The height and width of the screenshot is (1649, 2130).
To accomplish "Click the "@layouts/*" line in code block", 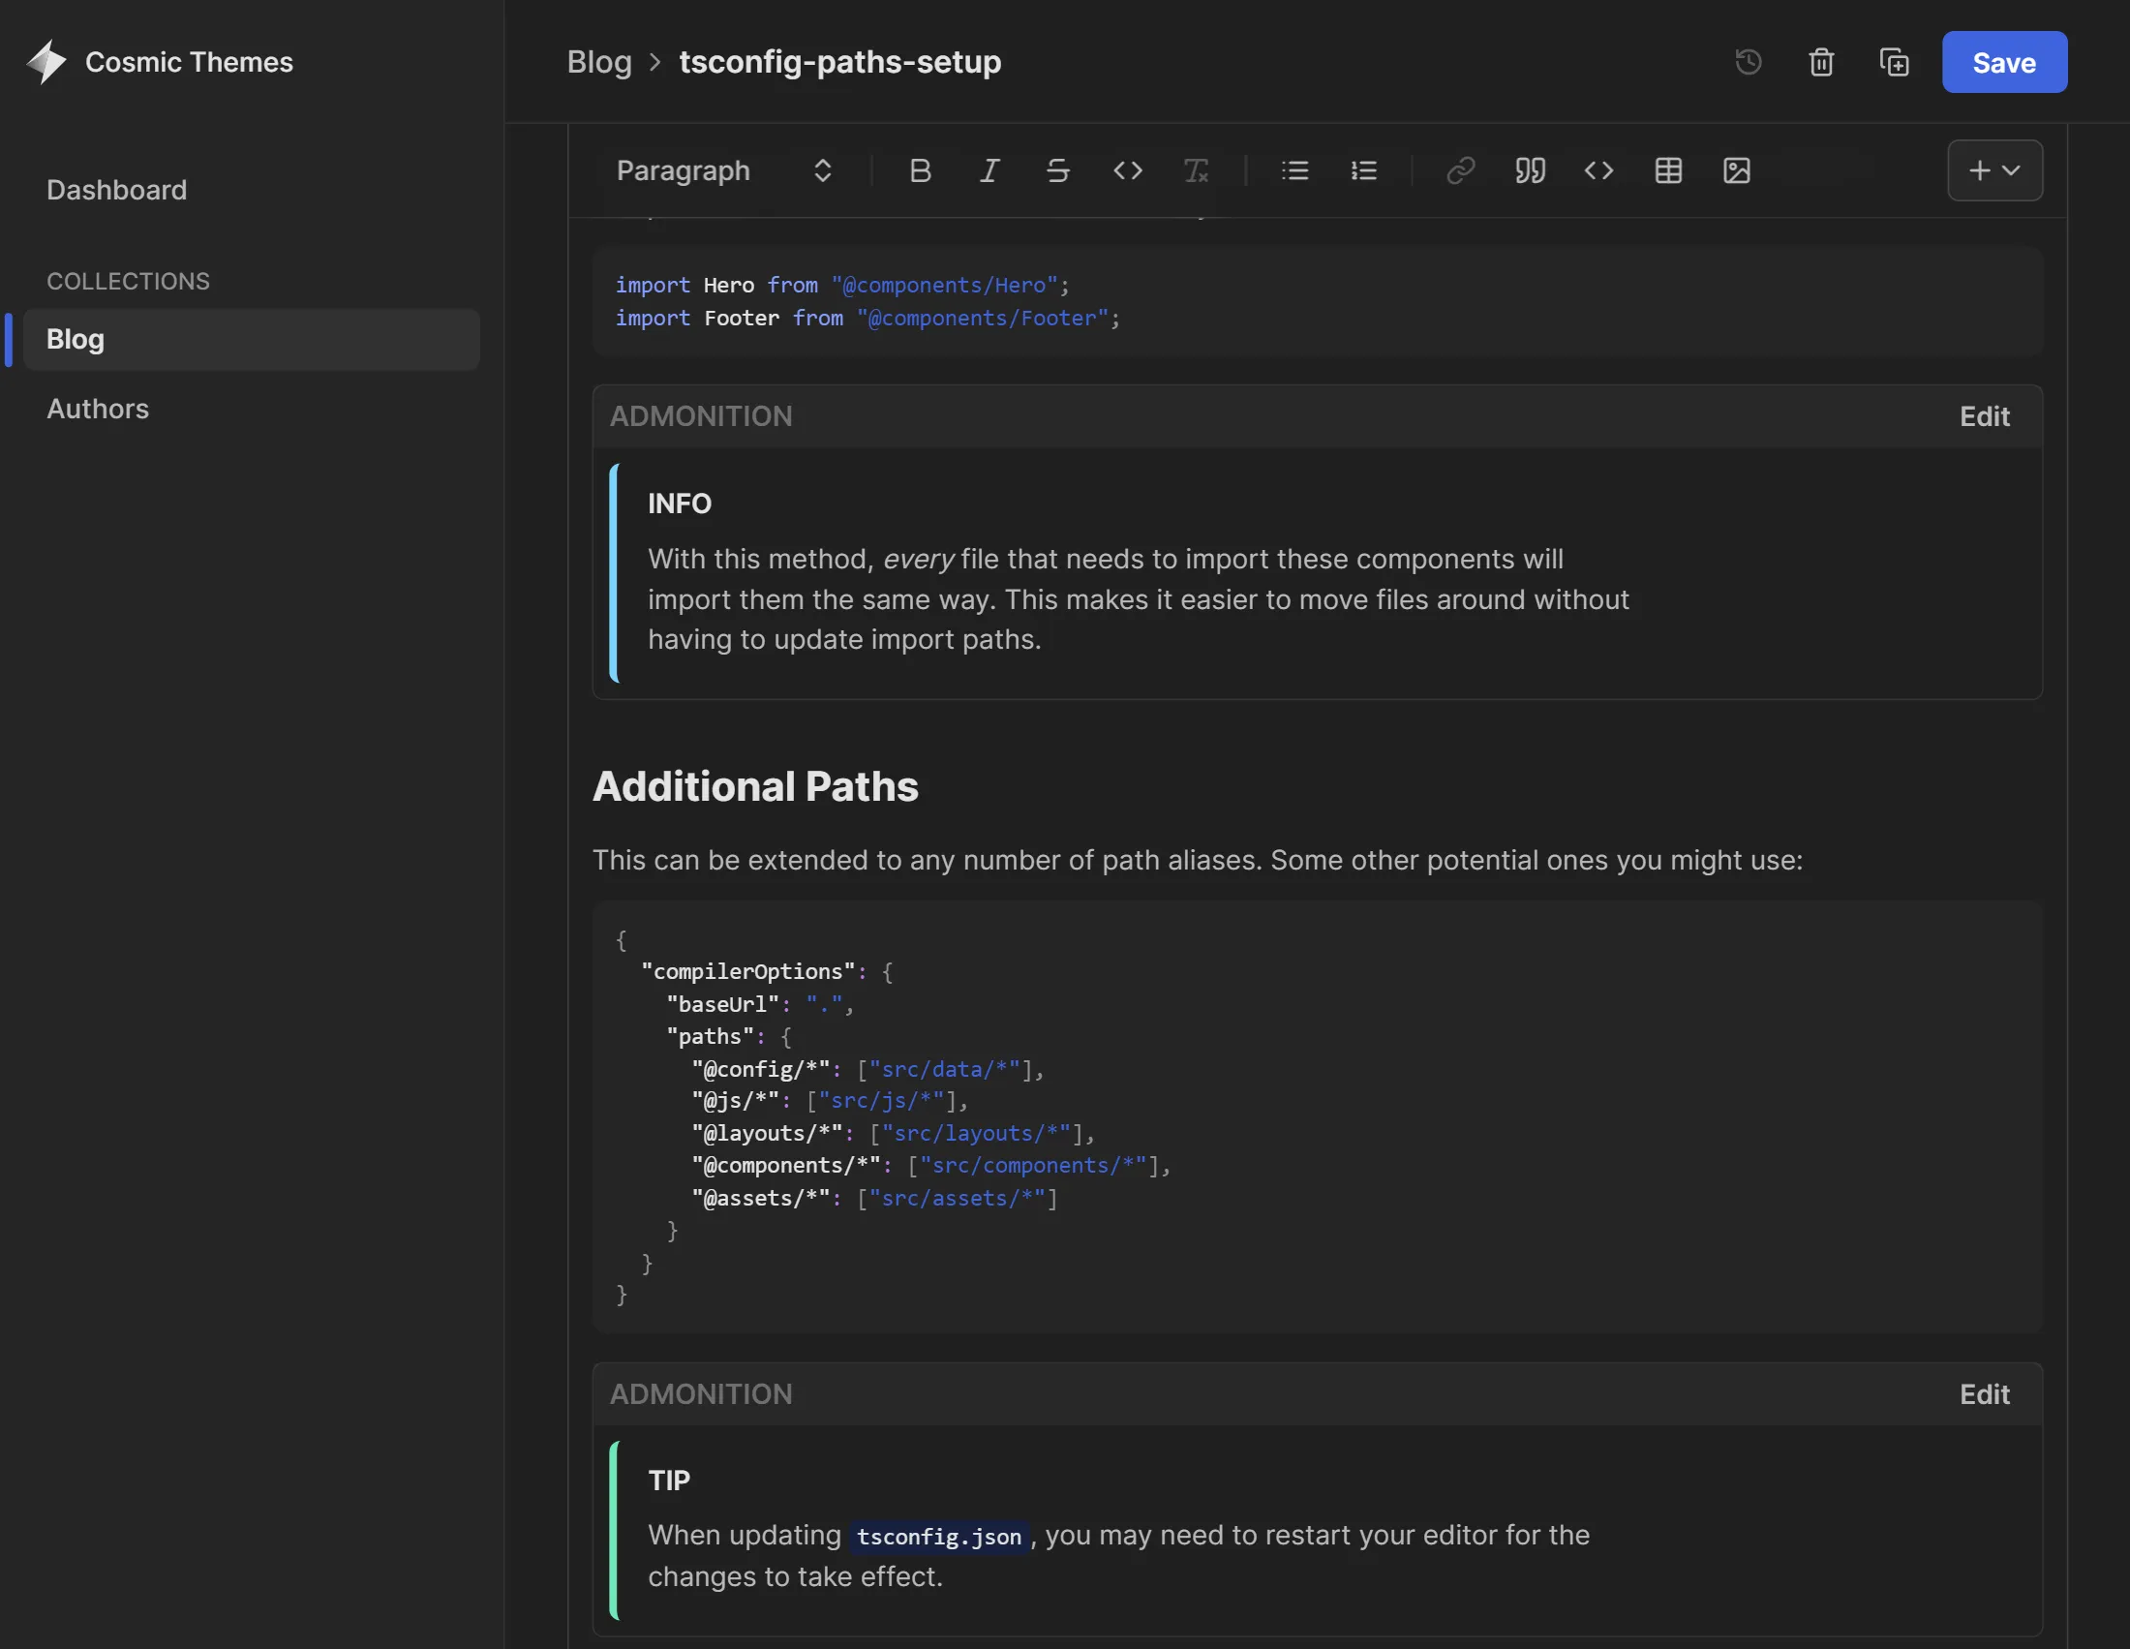I will click(x=894, y=1133).
